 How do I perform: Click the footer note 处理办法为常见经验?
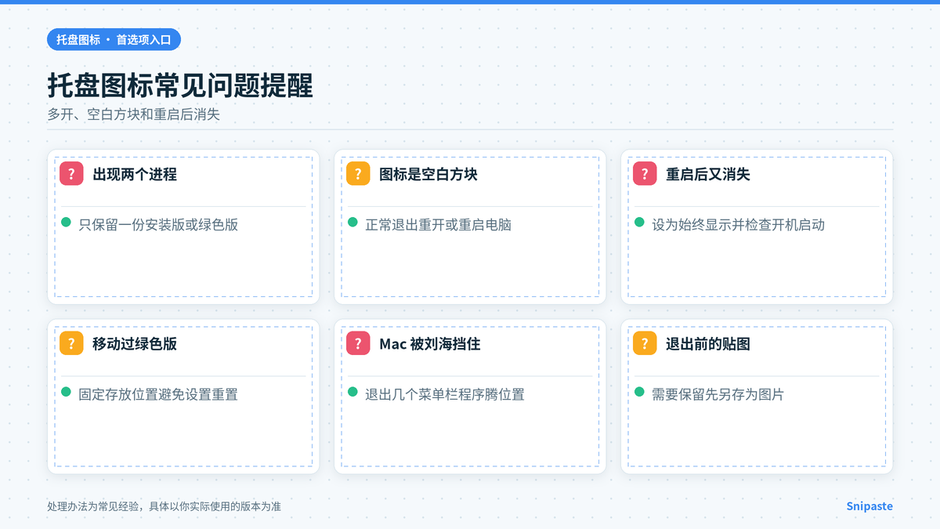click(93, 506)
